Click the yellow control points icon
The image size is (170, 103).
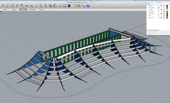[x=36, y=6]
